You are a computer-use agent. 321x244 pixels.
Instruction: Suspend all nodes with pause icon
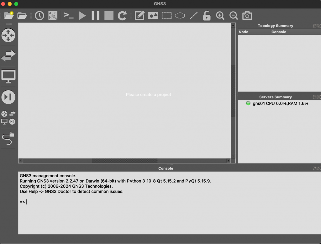(x=95, y=16)
